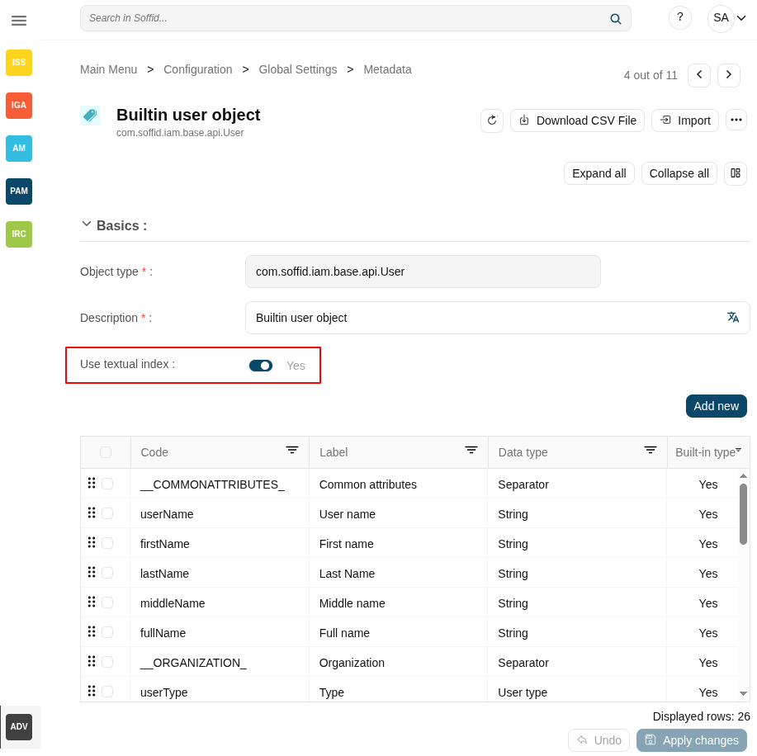Open the hamburger main menu
This screenshot has width=757, height=756.
(x=19, y=21)
